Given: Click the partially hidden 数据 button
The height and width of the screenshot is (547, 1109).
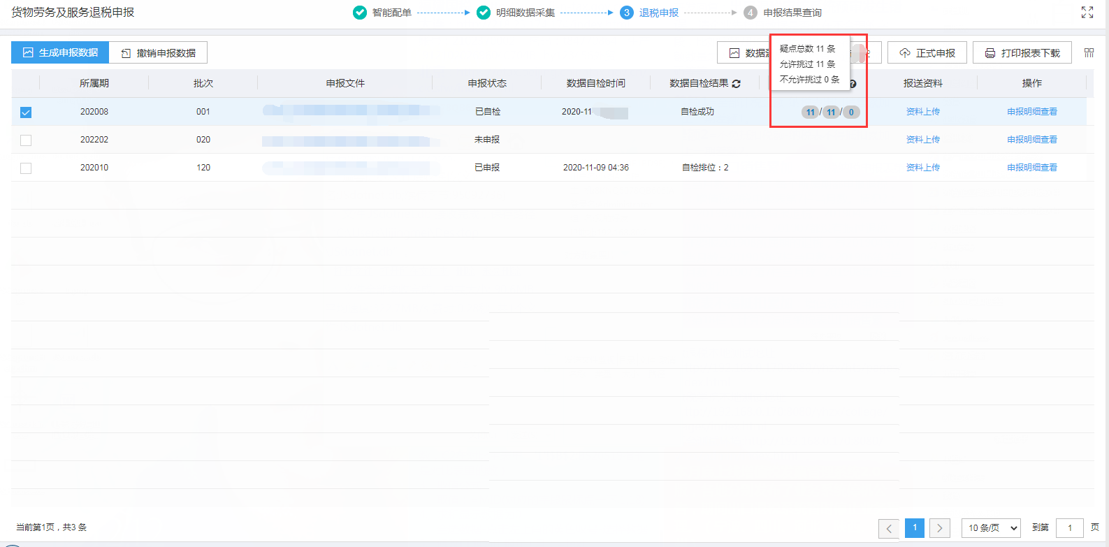Looking at the screenshot, I should (744, 52).
